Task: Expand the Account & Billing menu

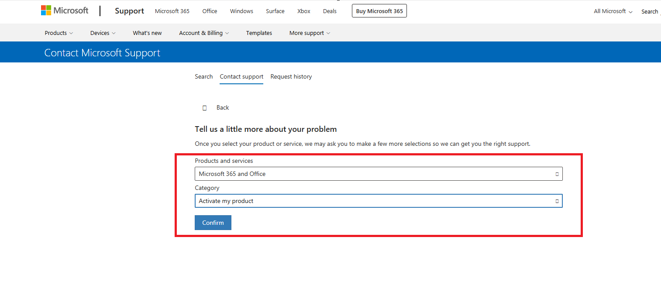Action: [204, 33]
